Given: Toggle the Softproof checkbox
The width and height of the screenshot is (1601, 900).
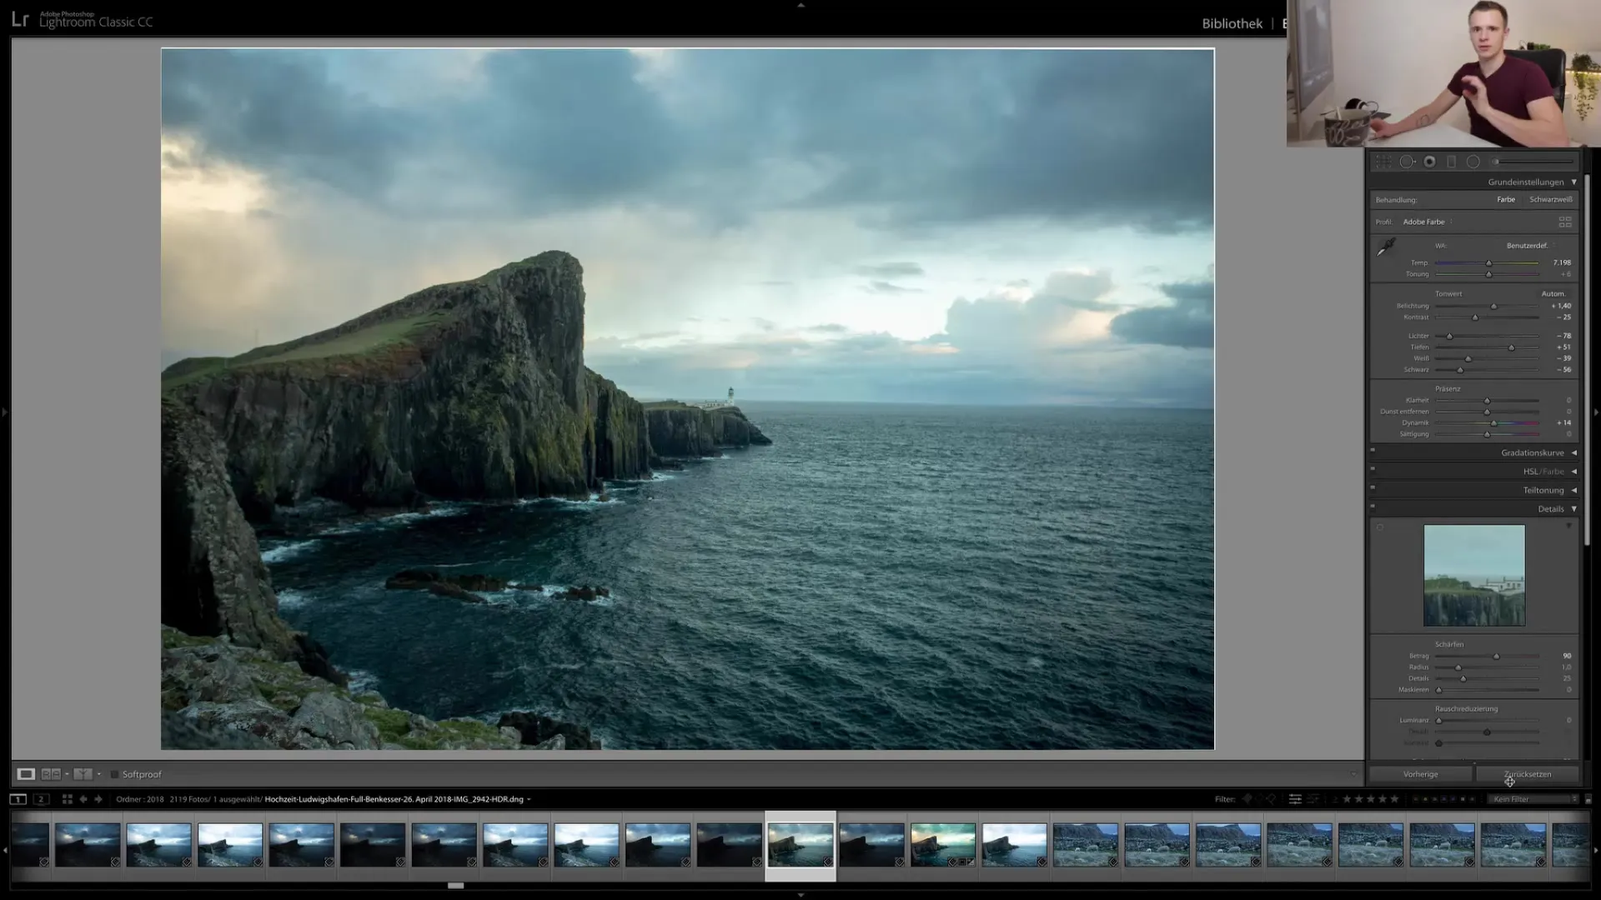Looking at the screenshot, I should click(115, 774).
